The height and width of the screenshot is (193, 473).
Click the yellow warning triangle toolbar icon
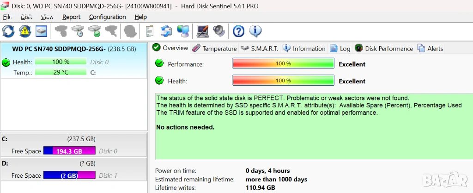point(25,31)
